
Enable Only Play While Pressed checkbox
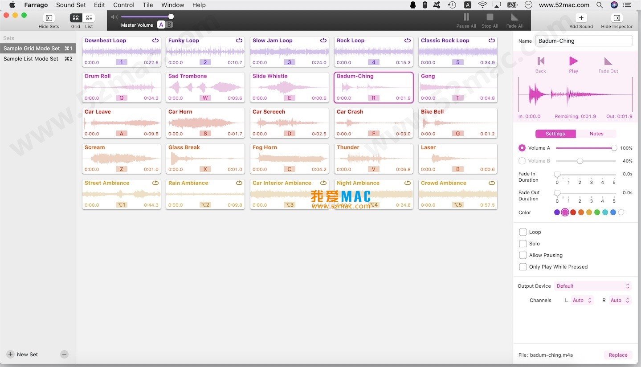click(523, 267)
